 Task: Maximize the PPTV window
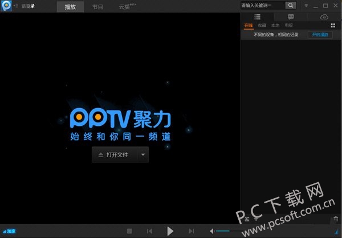coord(325,6)
